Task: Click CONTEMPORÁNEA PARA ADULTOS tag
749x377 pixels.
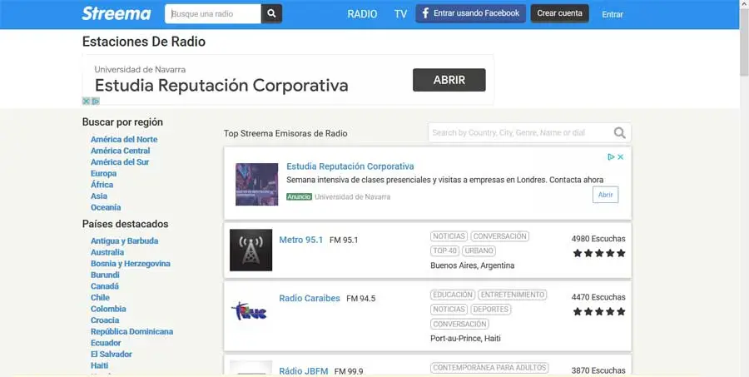Action: (489, 368)
